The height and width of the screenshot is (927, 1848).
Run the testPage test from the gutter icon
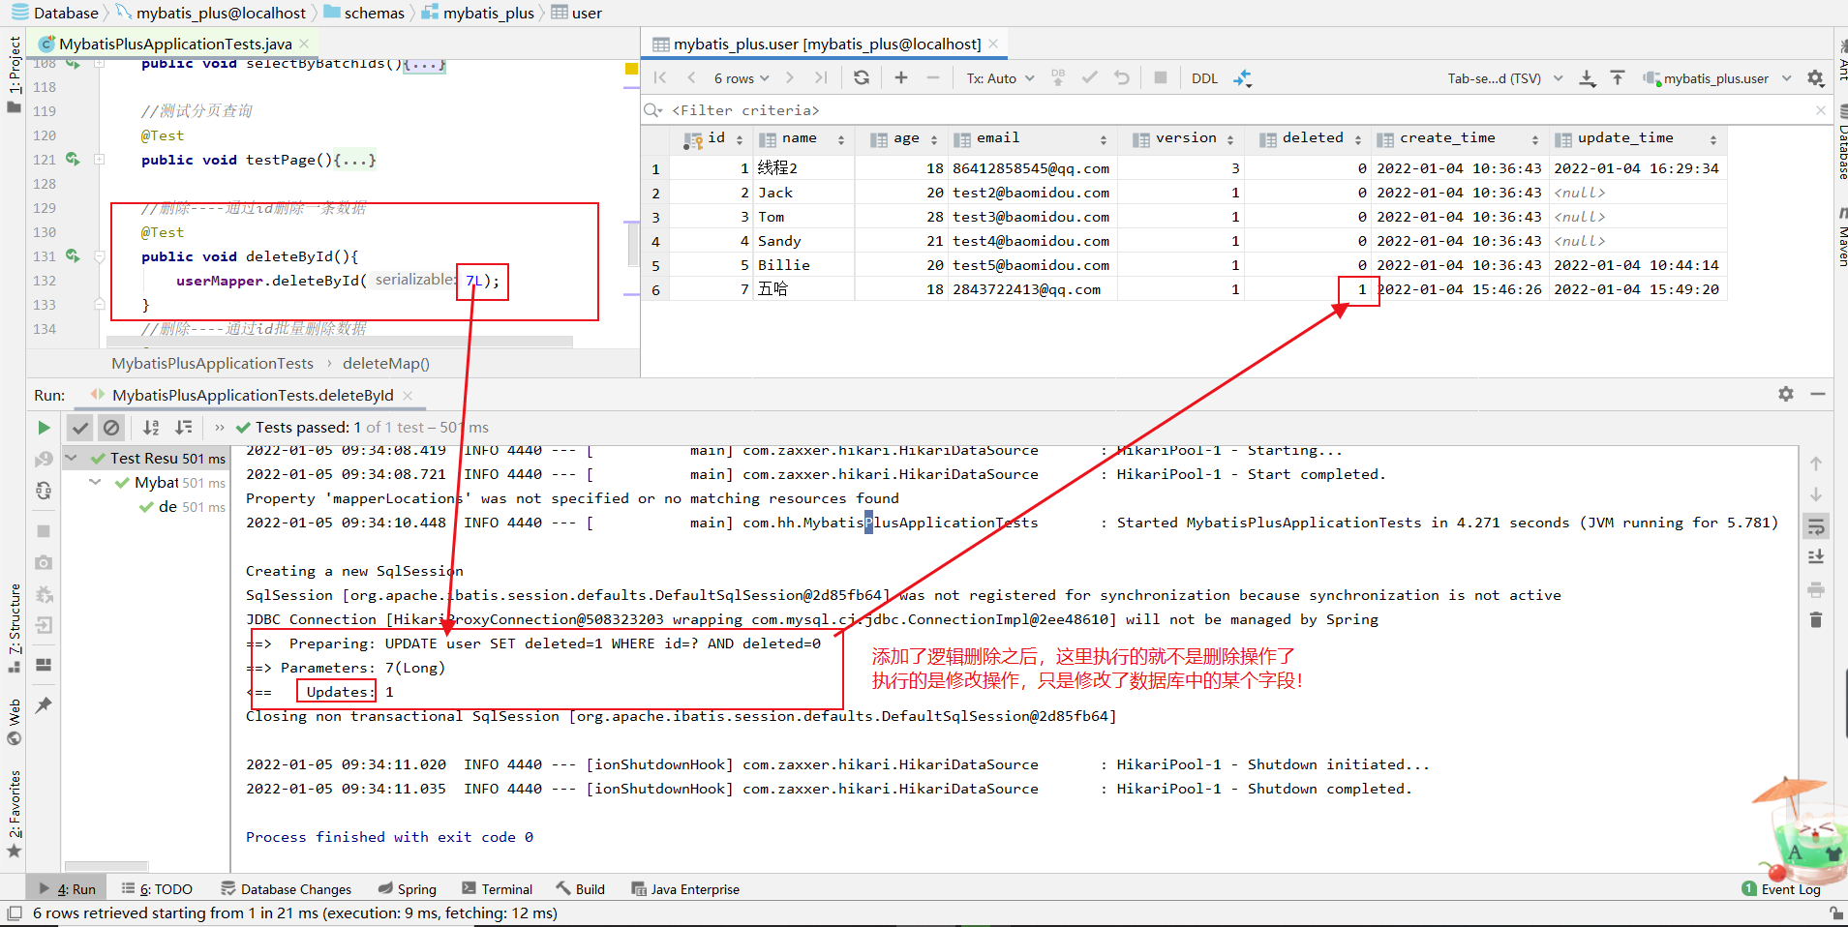[73, 160]
